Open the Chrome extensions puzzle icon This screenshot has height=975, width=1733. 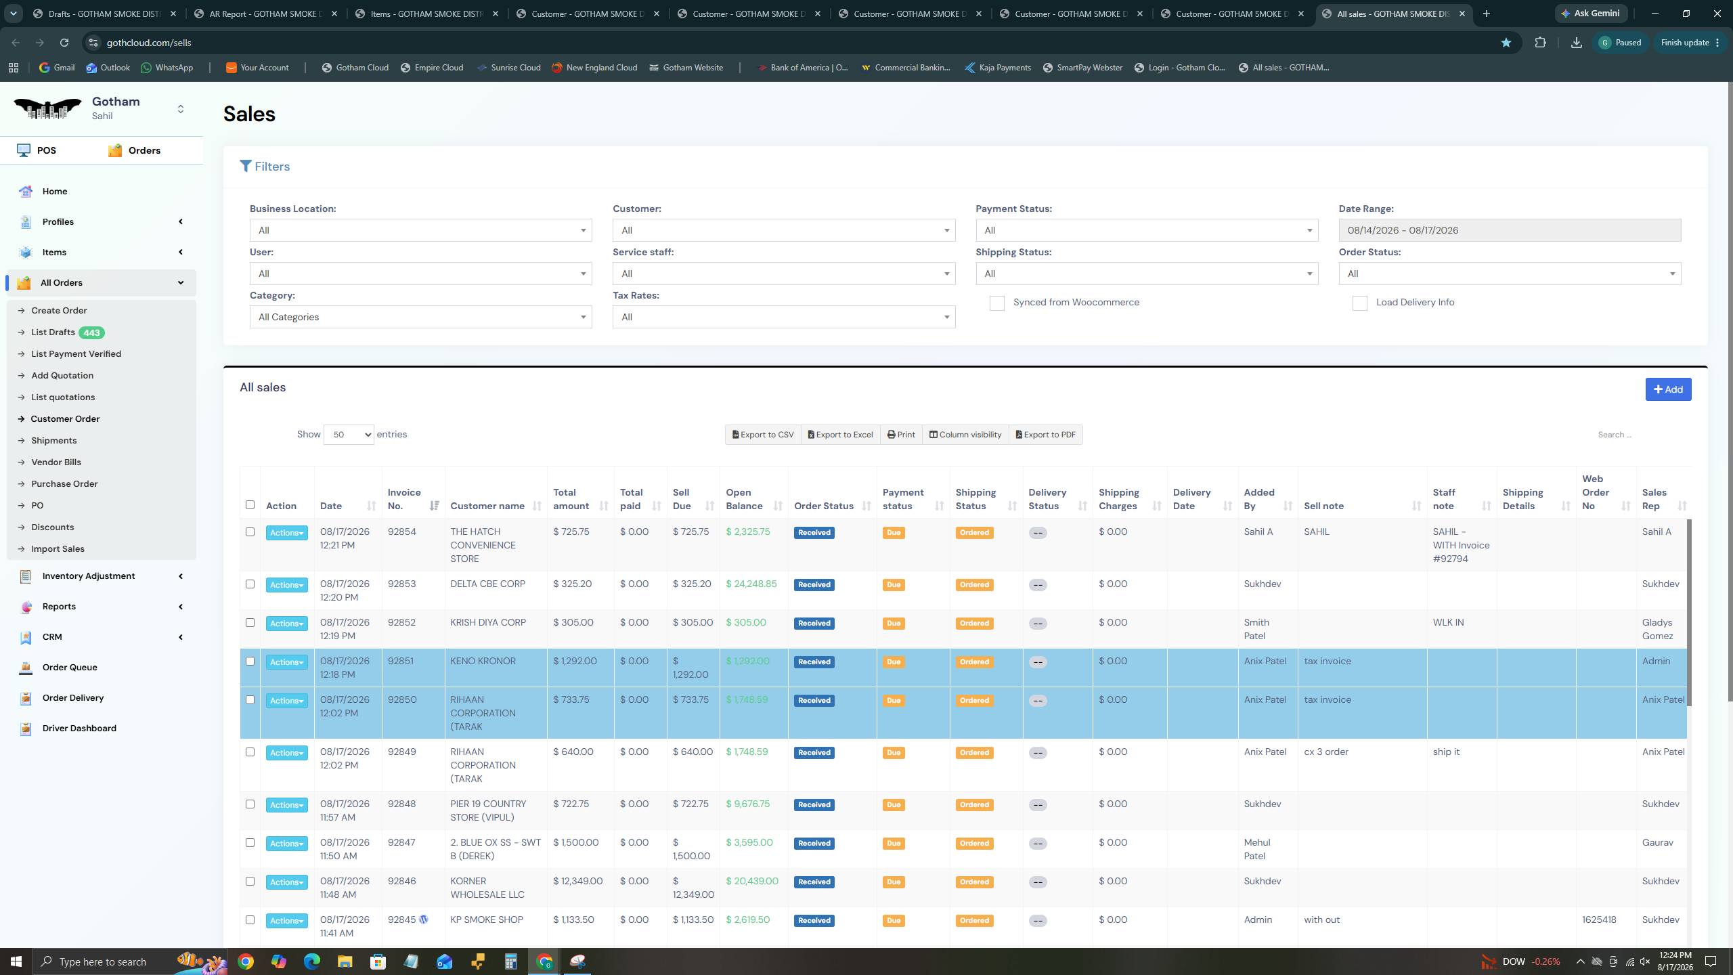tap(1541, 43)
